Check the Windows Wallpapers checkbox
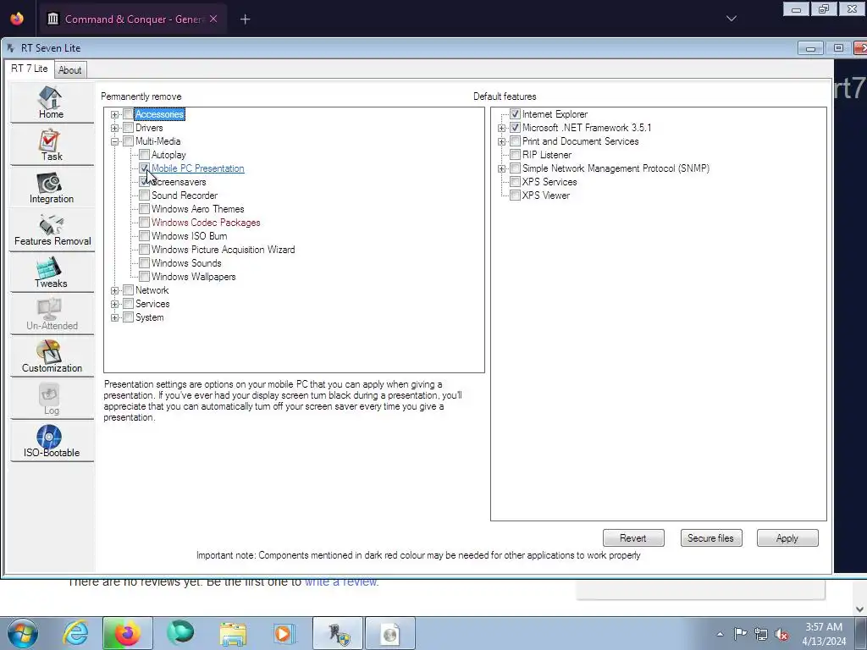Viewport: 867px width, 650px height. (x=144, y=277)
